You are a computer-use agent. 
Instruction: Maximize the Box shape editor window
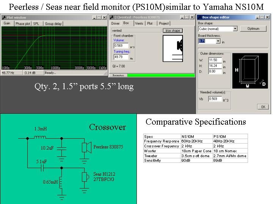coord(262,17)
